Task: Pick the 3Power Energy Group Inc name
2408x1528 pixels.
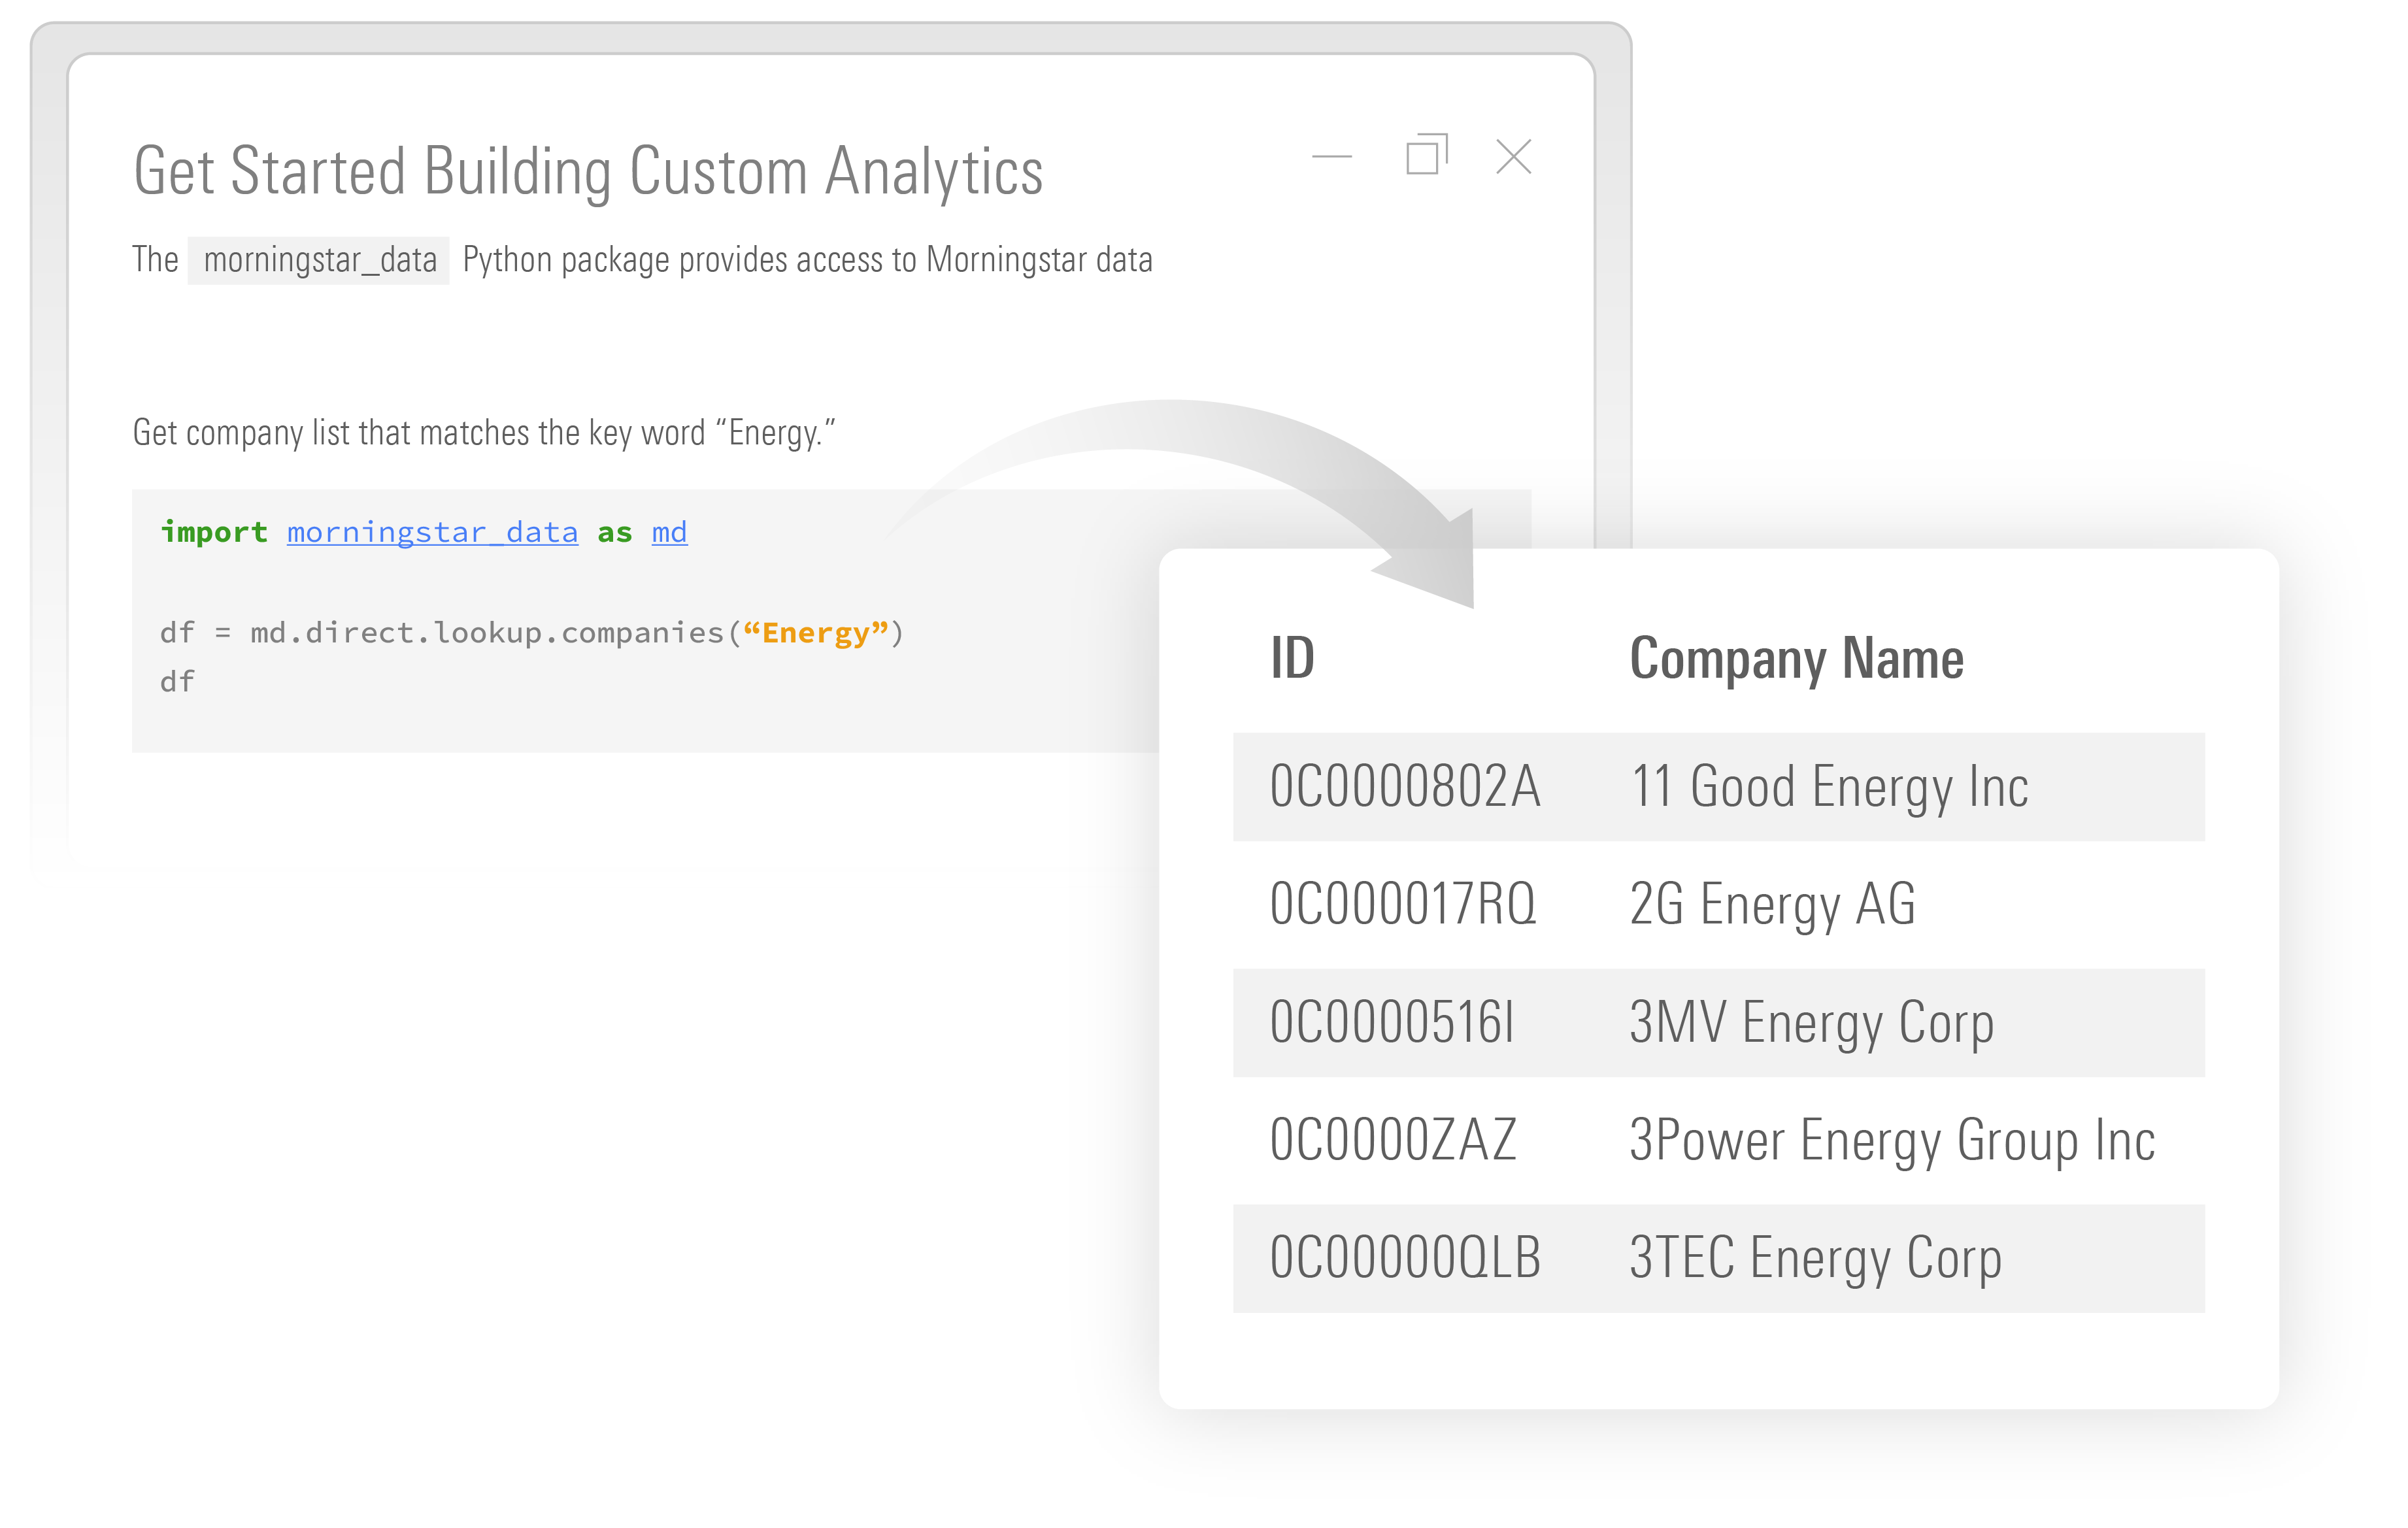Action: coord(1891,1141)
